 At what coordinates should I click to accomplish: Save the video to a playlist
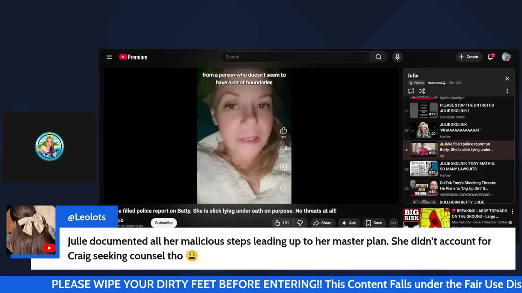(374, 223)
